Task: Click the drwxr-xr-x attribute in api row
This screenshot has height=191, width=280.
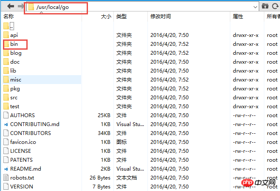Action: pos(246,35)
